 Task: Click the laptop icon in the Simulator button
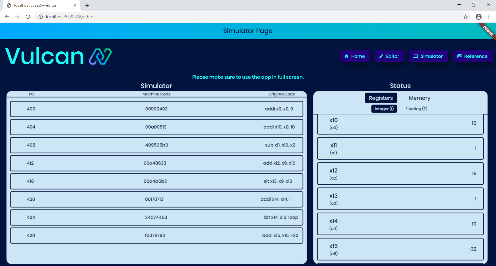[x=416, y=56]
